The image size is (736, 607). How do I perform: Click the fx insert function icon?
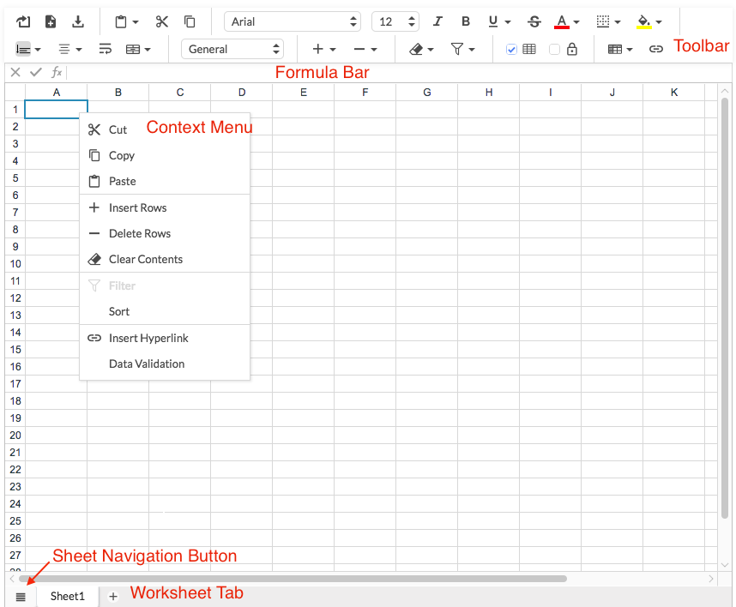coord(57,72)
